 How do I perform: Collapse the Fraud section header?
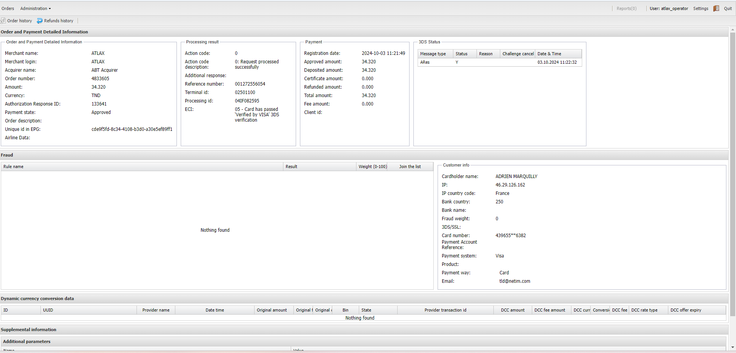point(7,155)
